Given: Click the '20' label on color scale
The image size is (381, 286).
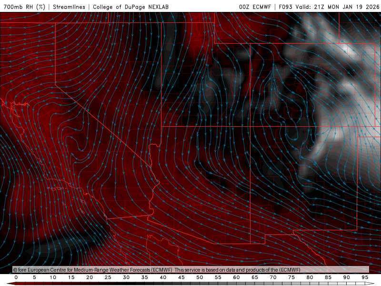Looking at the screenshot, I should pos(90,277).
